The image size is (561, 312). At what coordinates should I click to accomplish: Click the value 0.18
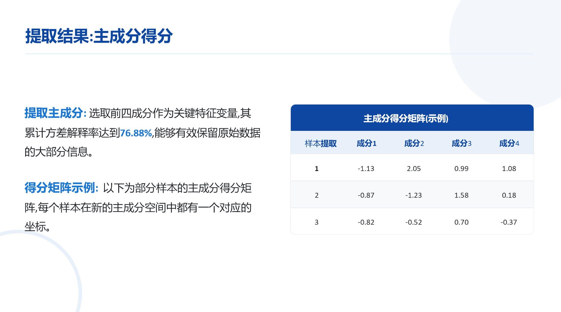[509, 195]
